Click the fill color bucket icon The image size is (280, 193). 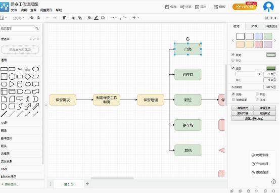point(89,18)
